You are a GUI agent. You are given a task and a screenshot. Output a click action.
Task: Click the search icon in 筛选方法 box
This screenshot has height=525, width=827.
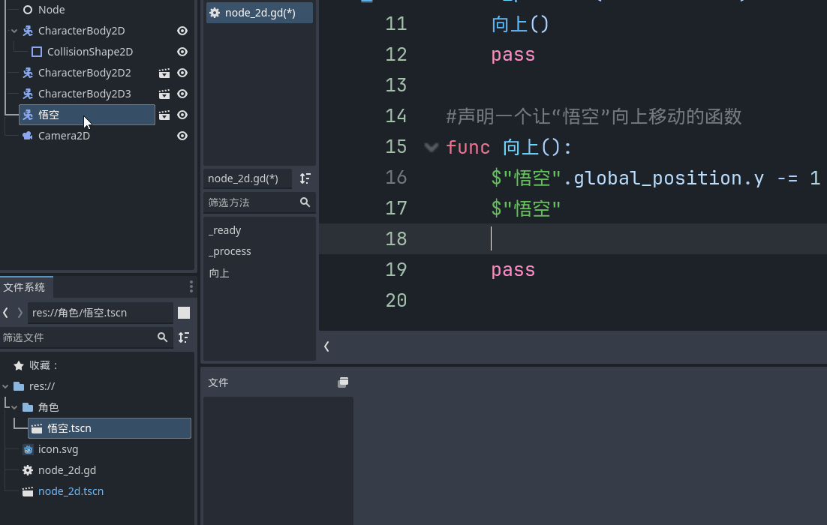(305, 202)
